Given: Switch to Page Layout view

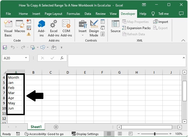Looking at the screenshot, I should [x=120, y=134].
